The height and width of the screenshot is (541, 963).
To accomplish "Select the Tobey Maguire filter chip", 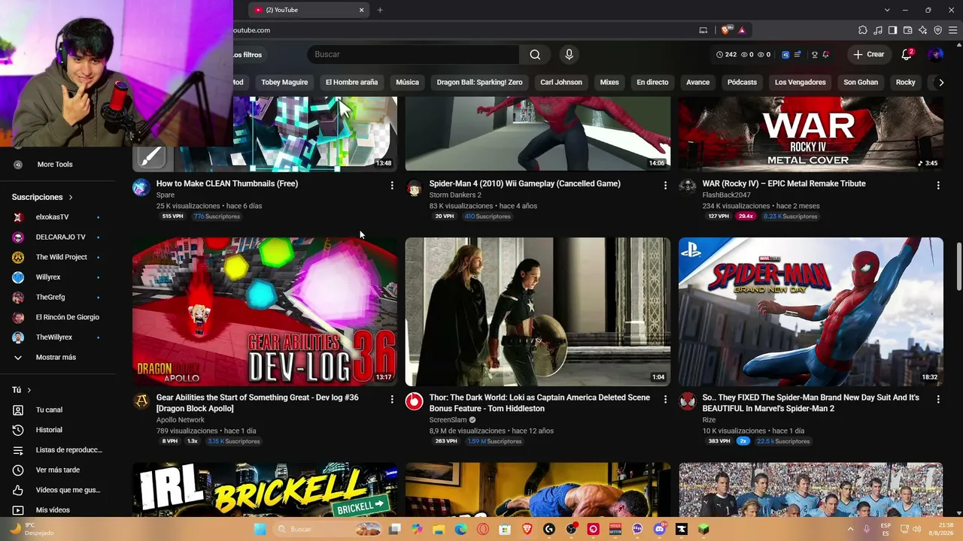I will [284, 82].
